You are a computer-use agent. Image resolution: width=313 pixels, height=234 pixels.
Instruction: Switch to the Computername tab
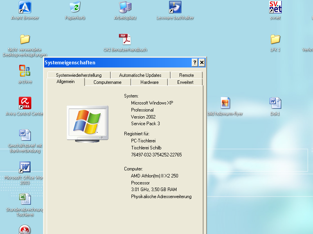click(108, 82)
